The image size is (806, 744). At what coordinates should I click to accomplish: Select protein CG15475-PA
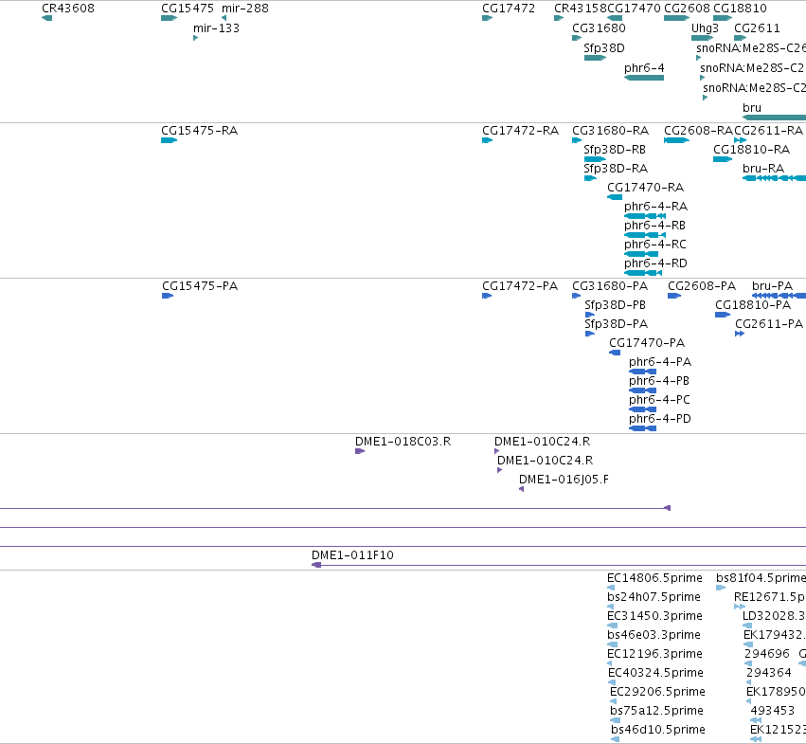200,286
